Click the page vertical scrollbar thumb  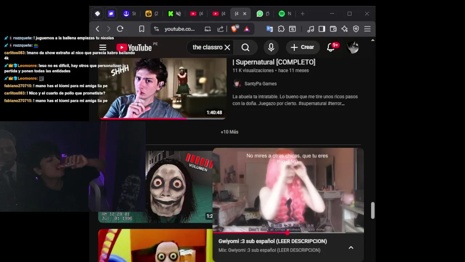(373, 211)
